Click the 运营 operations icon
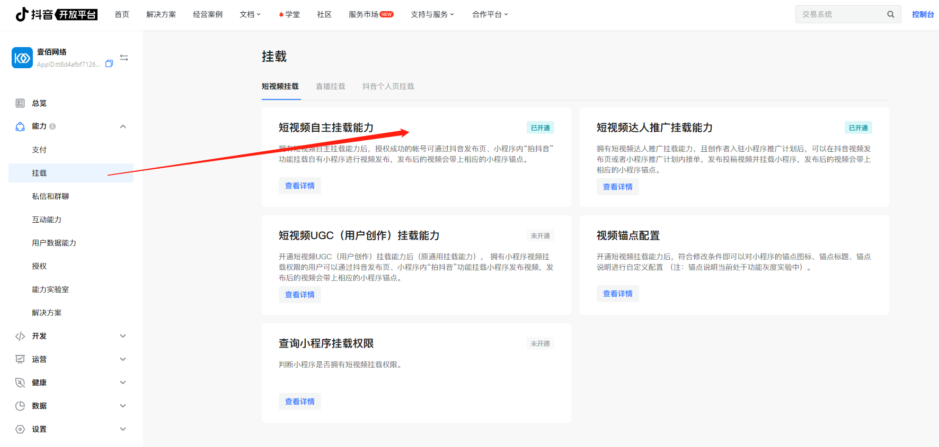The height and width of the screenshot is (447, 939). pos(20,359)
